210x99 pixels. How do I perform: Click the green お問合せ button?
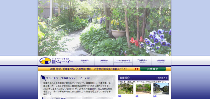153,69
